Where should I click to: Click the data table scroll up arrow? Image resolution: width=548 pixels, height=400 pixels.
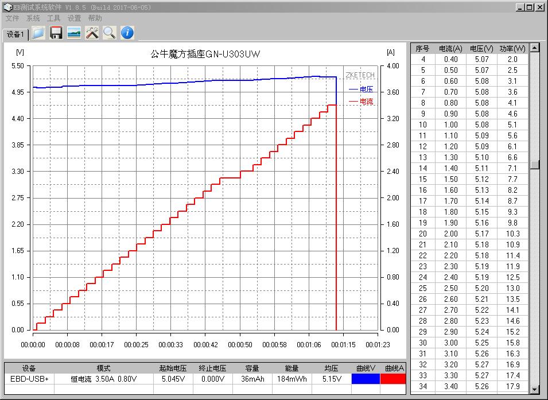point(534,48)
